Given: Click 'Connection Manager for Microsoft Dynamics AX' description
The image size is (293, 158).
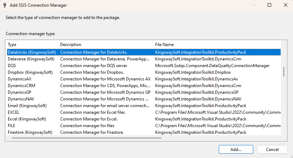Looking at the screenshot, I should tap(106, 79).
